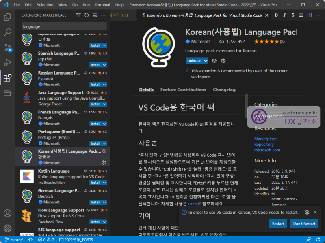Open errors and warnings status indicator

tap(46, 239)
